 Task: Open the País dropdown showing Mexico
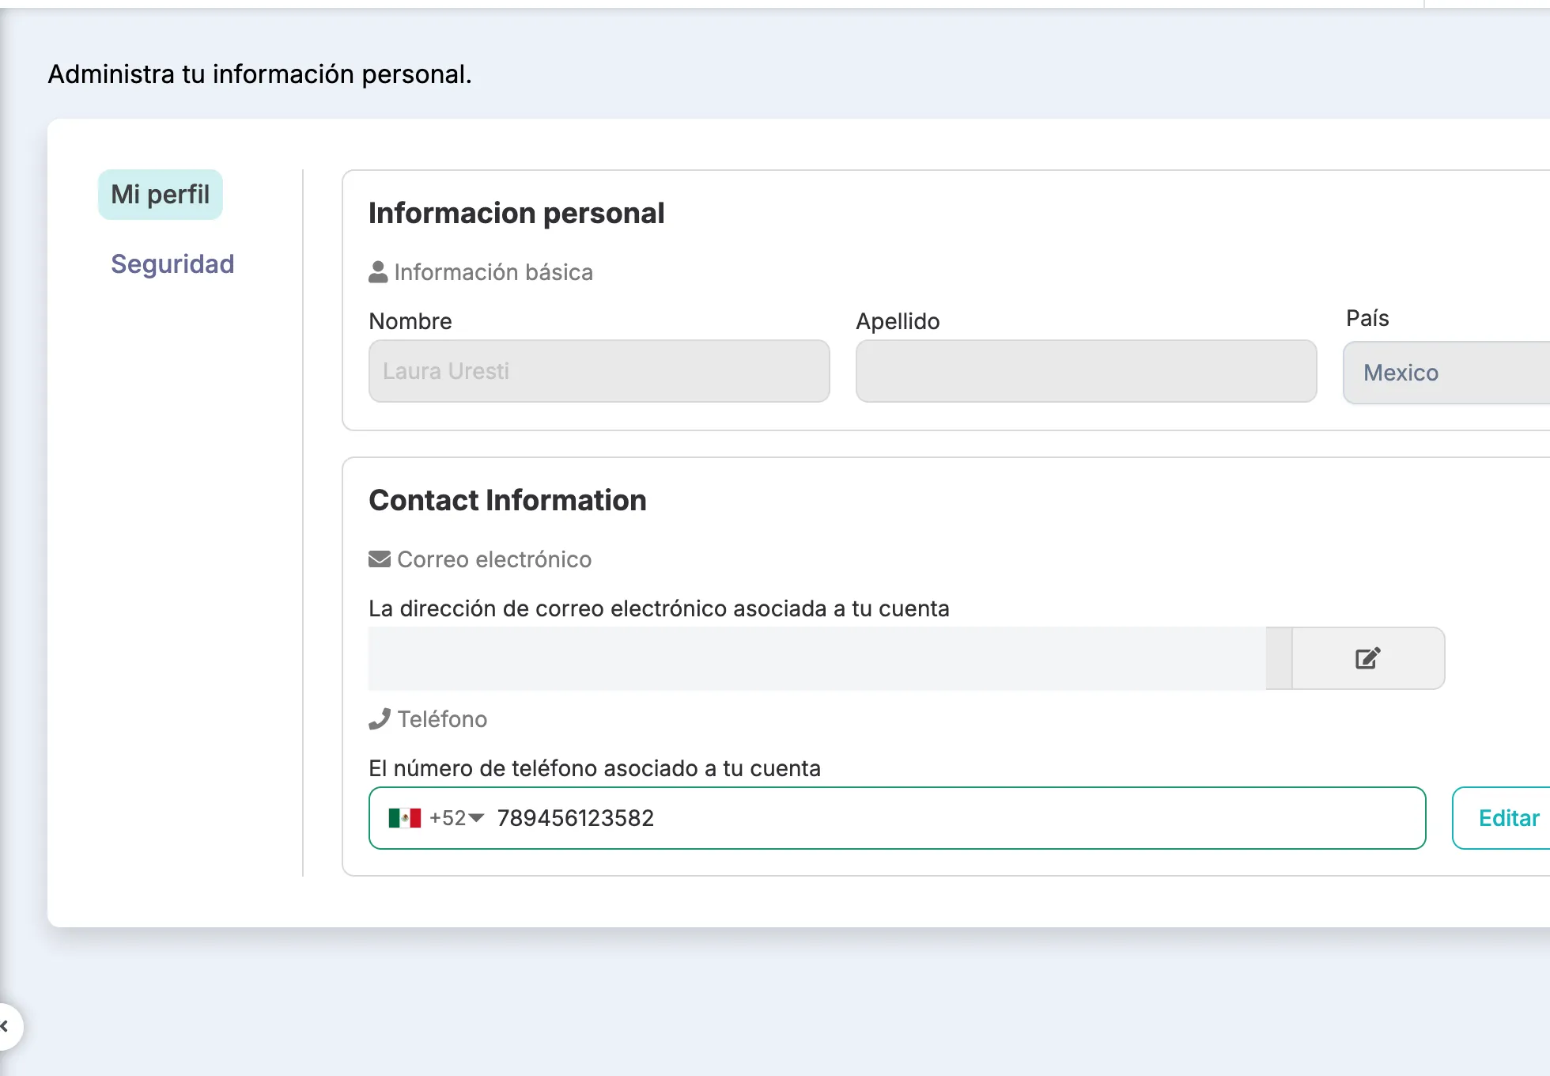pyautogui.click(x=1446, y=373)
